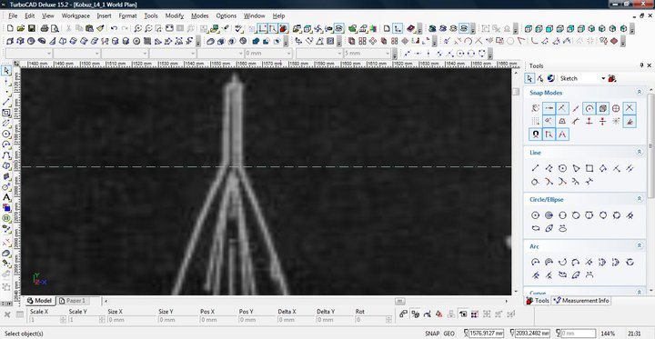655x339 pixels.
Task: Toggle the X-shaped snap mode at row end
Action: (x=630, y=108)
